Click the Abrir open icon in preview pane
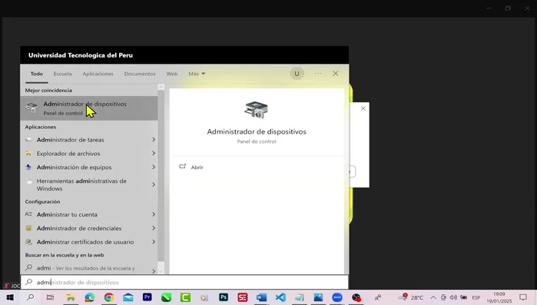The height and width of the screenshot is (305, 537). (x=183, y=167)
